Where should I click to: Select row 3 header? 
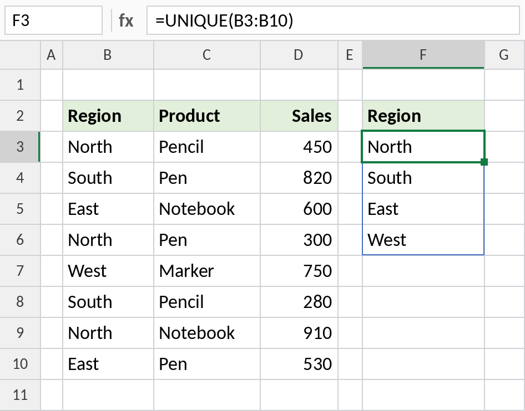click(20, 147)
